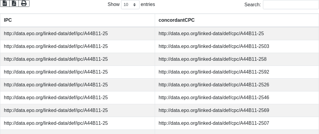
Task: Open the cpc/A44B11-2546 entry
Action: coord(214,98)
